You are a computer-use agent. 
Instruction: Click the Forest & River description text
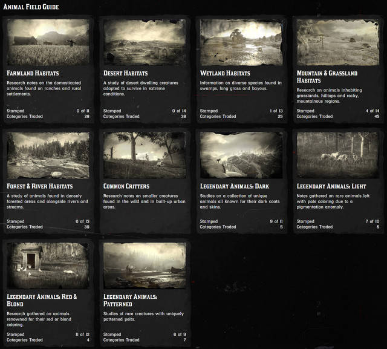pyautogui.click(x=47, y=201)
